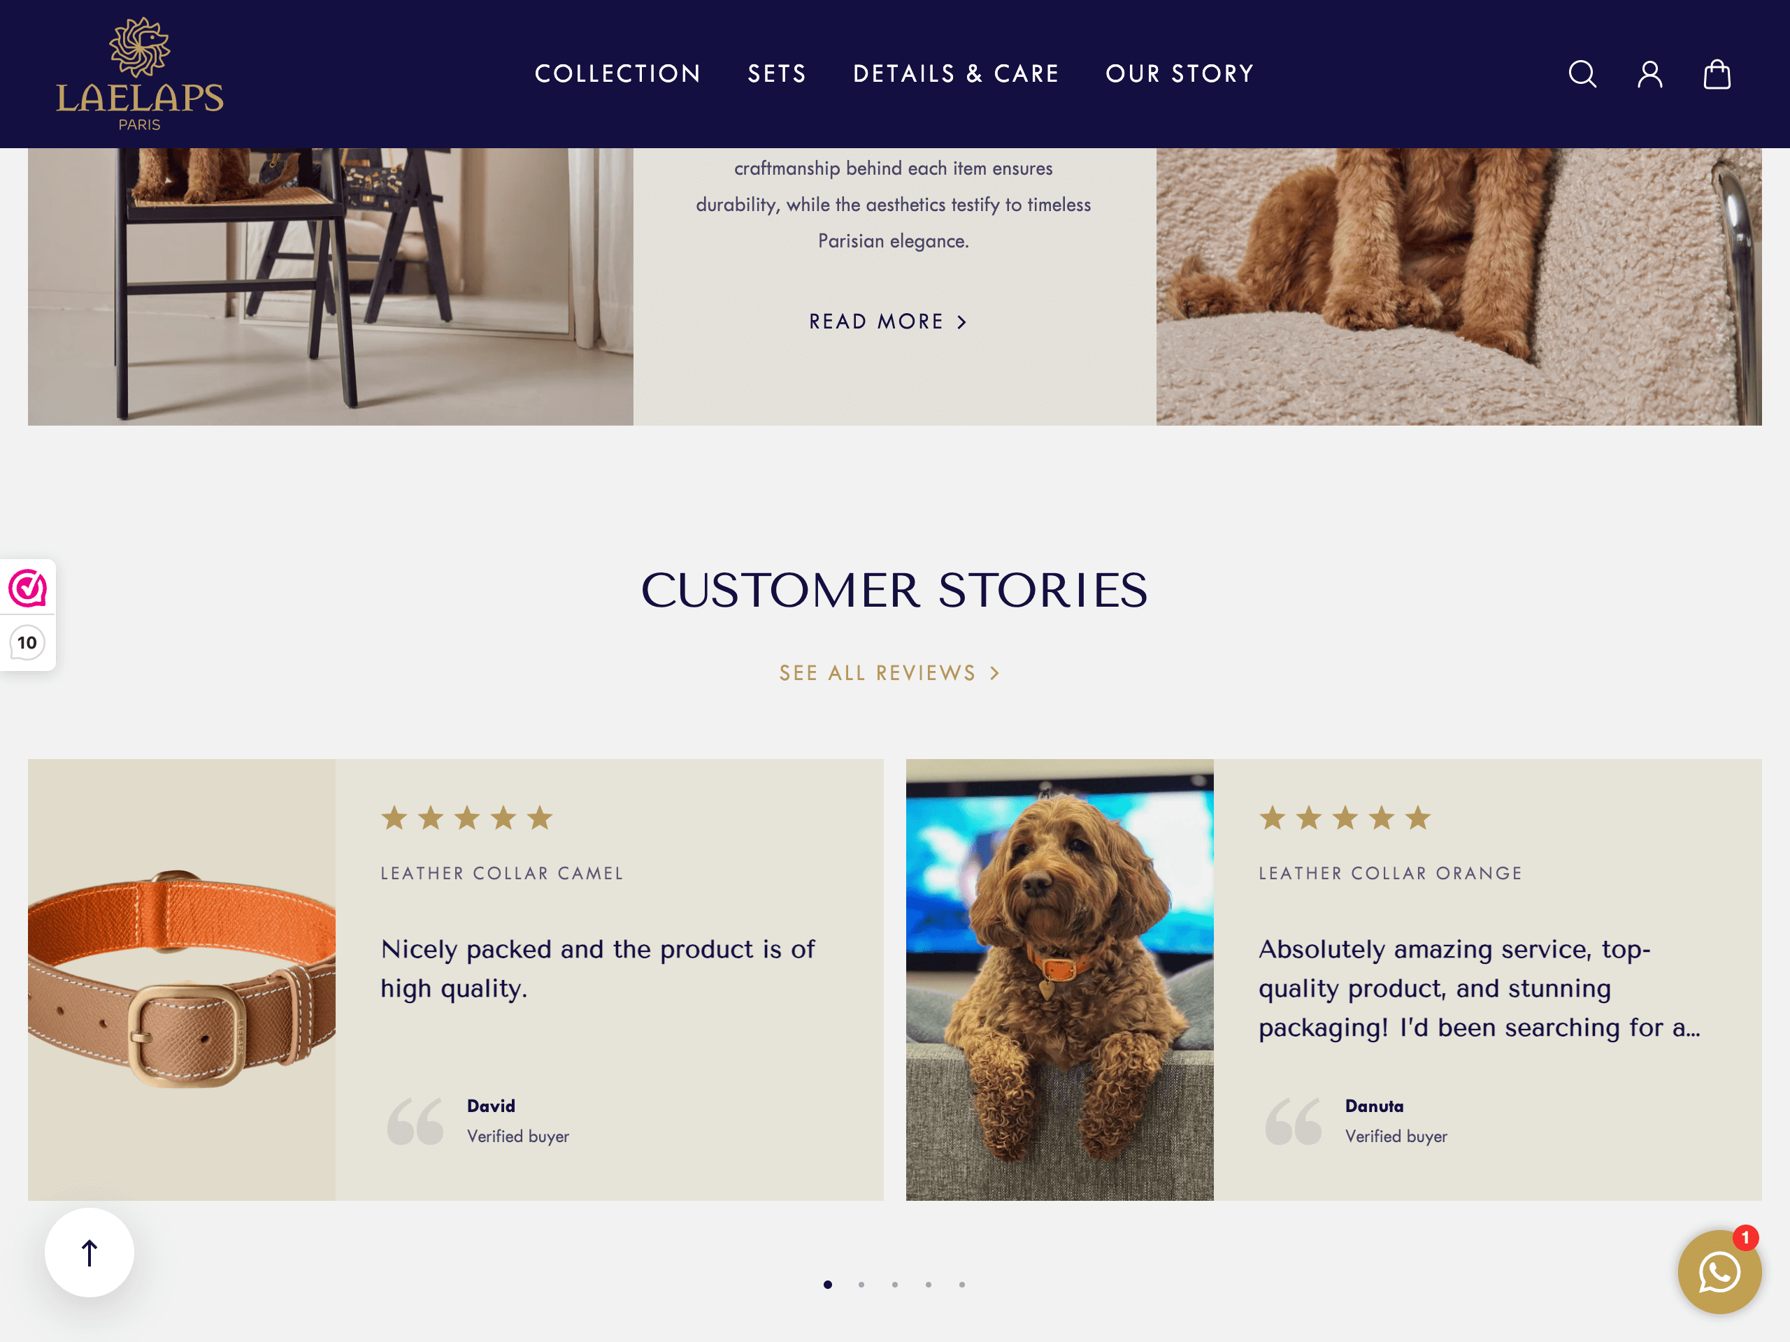Open the Collection menu
The height and width of the screenshot is (1342, 1790).
point(617,73)
